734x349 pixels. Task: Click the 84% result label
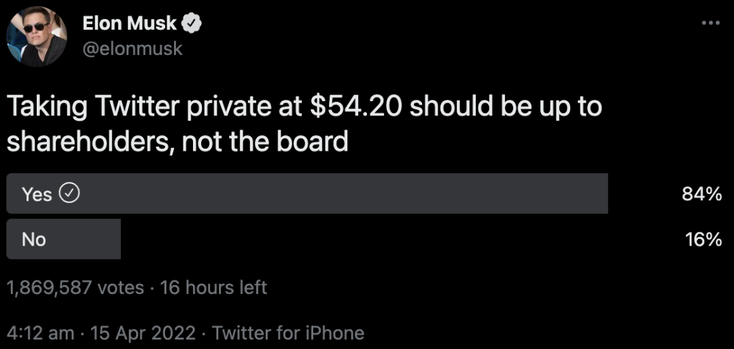[x=701, y=194]
